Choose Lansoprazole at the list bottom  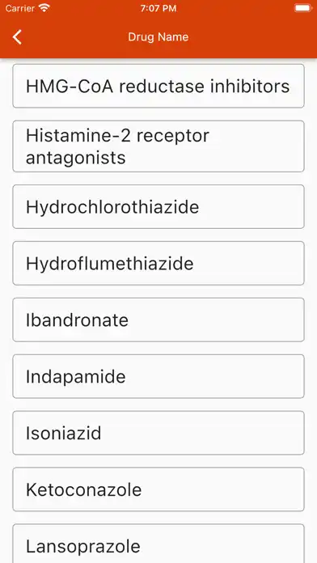tap(158, 544)
